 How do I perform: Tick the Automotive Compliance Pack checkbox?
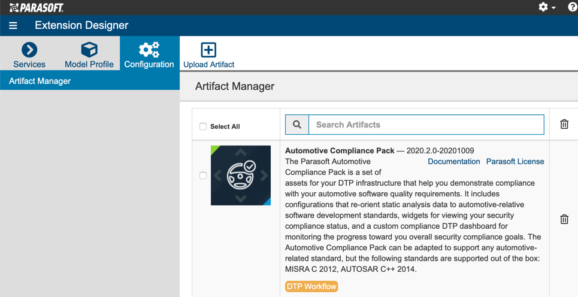pyautogui.click(x=203, y=175)
